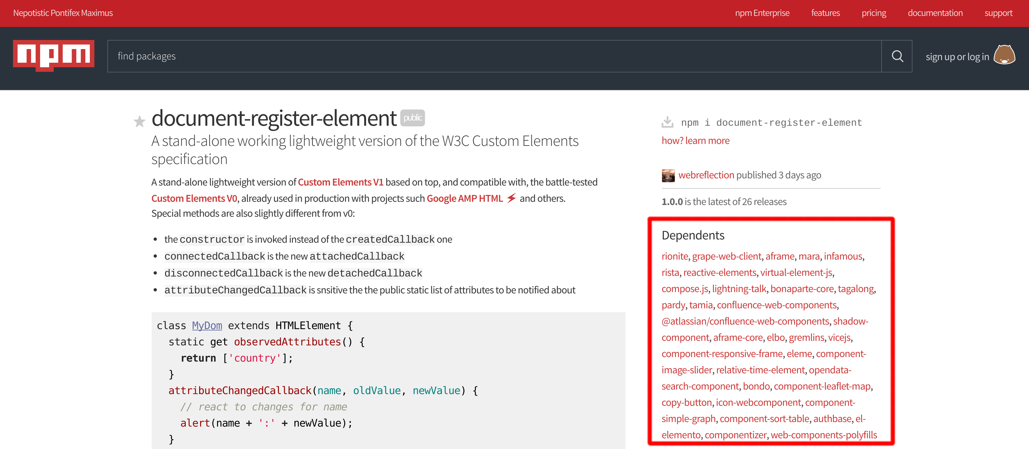Visit the Google AMP HTML link

point(465,198)
